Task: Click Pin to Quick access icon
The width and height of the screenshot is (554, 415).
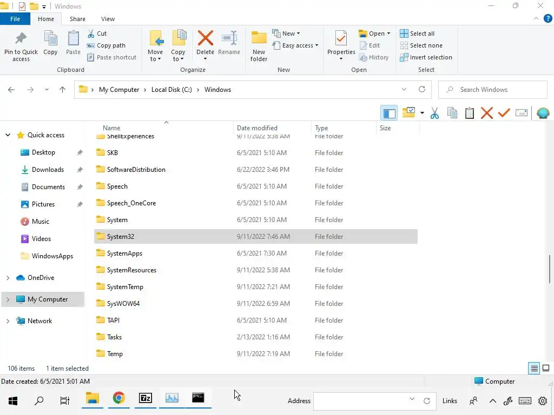Action: point(21,39)
